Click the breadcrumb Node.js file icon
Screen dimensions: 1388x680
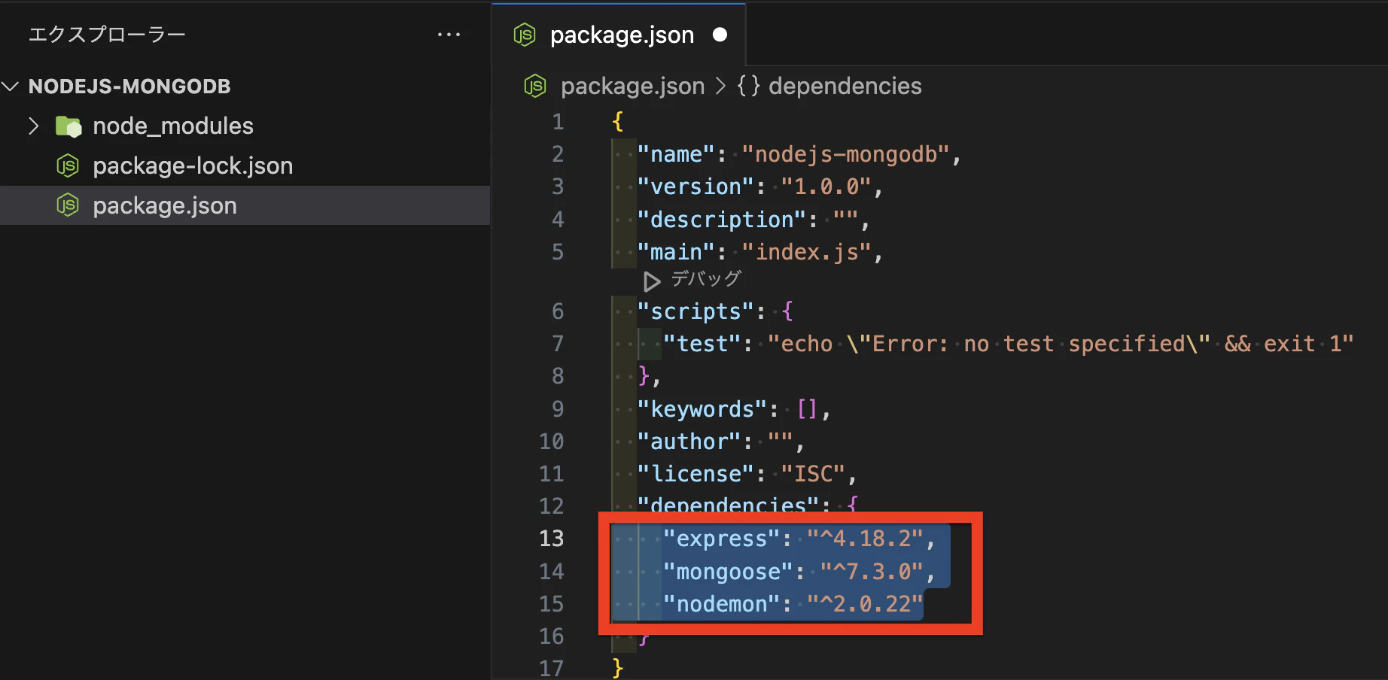535,87
